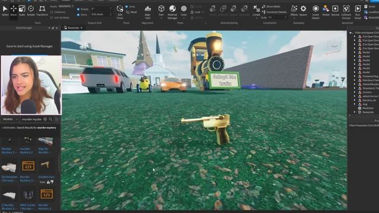Open the Models category dropdown in Toolbox
The image size is (379, 213).
point(10,119)
